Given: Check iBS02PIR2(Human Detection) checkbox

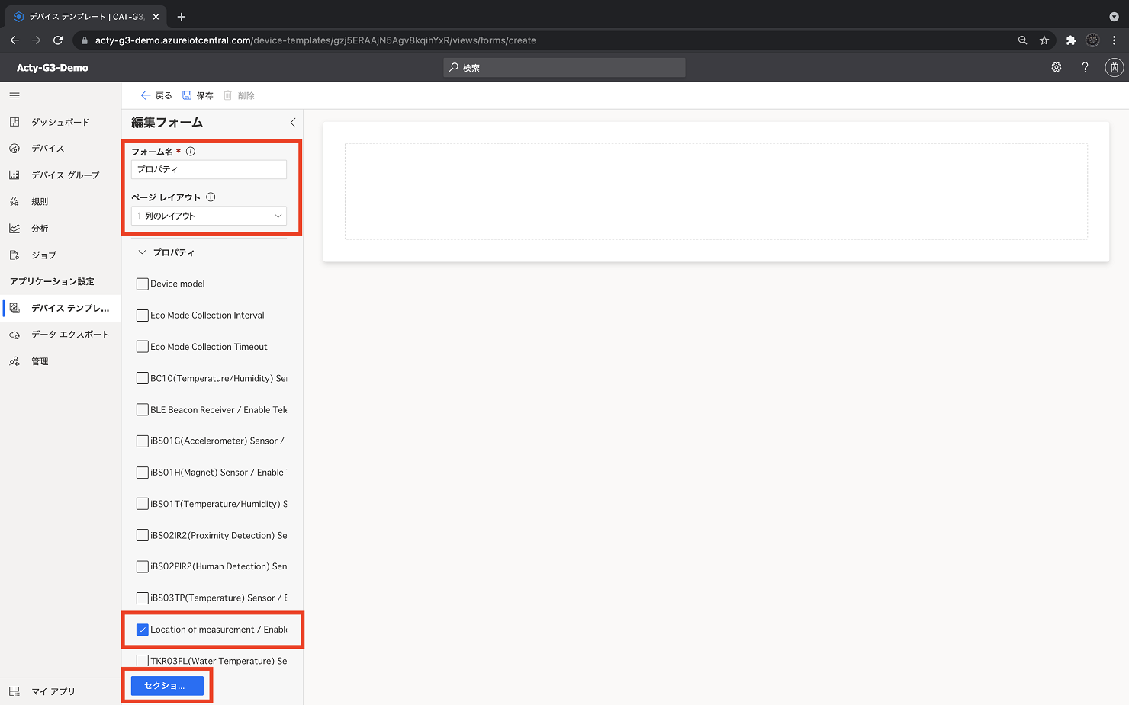Looking at the screenshot, I should (143, 567).
